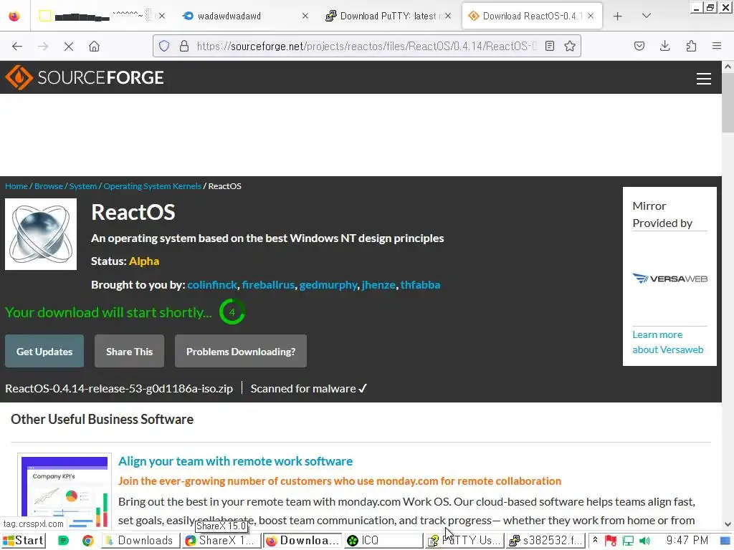Toggle reader view icon in address bar

pos(550,46)
